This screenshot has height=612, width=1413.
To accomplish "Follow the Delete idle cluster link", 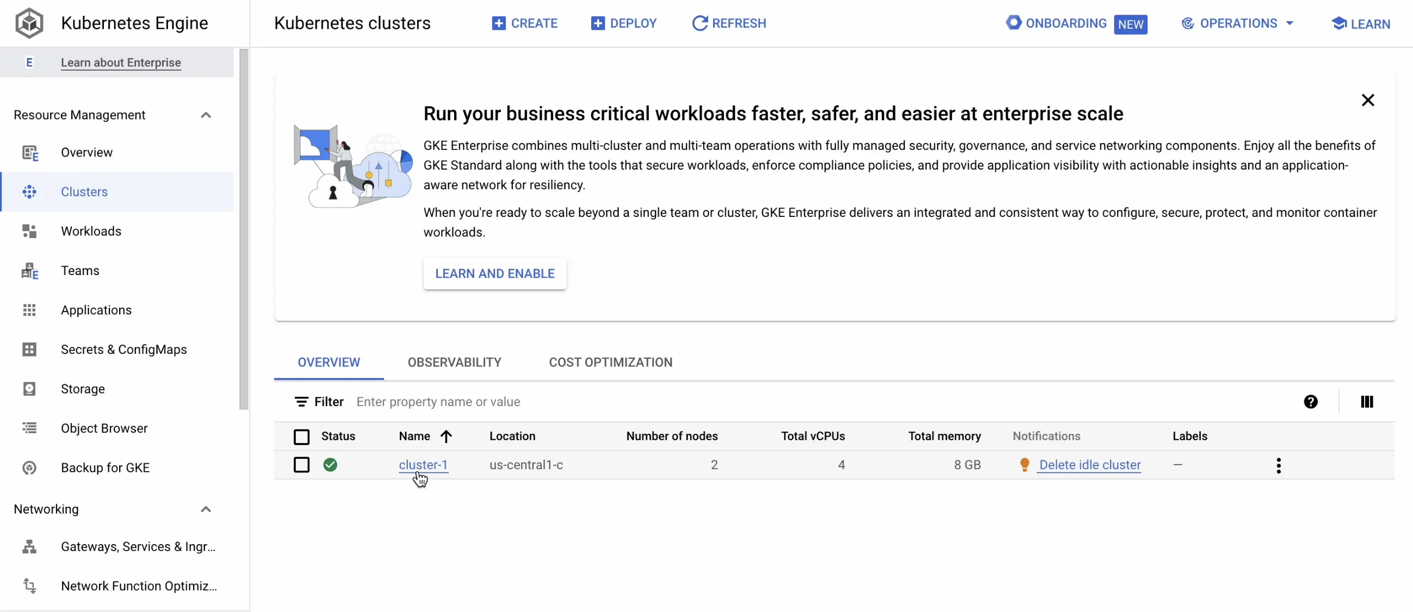I will tap(1090, 465).
